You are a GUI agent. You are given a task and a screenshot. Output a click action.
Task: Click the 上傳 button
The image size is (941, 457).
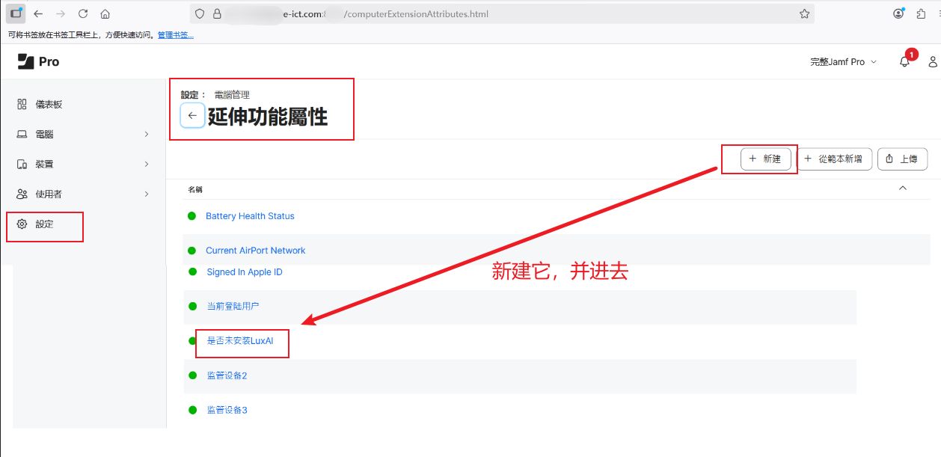902,159
